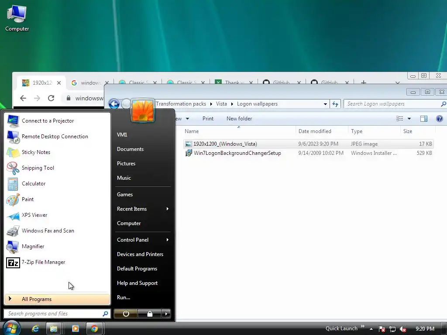Viewport: 447px width, 335px height.
Task: Open Windows Fax and Scan
Action: click(57, 231)
